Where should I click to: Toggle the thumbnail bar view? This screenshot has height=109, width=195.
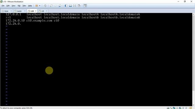(x=70, y=6)
